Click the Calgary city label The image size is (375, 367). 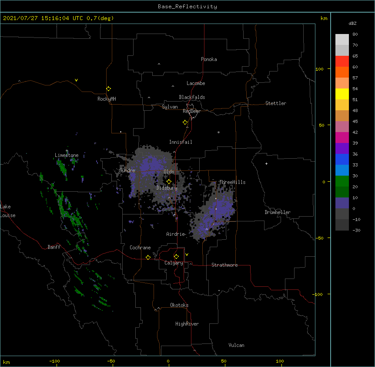(174, 263)
